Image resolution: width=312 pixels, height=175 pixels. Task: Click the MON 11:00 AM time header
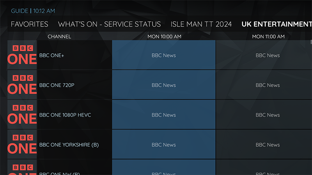point(268,37)
